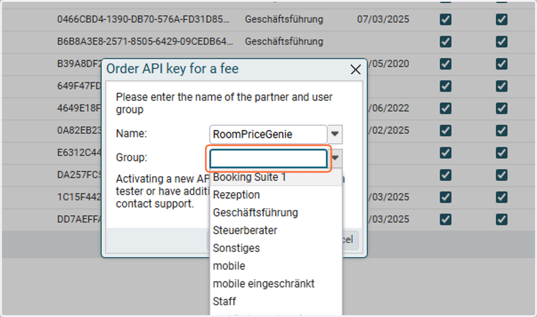This screenshot has height=317, width=537.
Task: Toggle right checkbox in 4649E18F row
Action: tap(502, 108)
